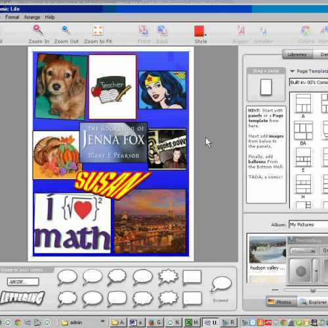Send the object backward with the Back icon
The width and height of the screenshot is (328, 328).
tap(162, 30)
